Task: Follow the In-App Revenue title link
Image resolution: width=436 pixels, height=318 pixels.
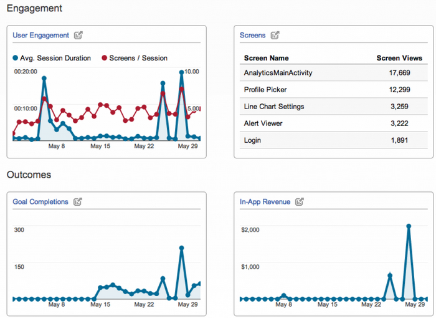Action: tap(265, 201)
